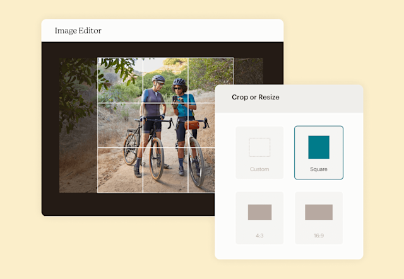The image size is (404, 279).
Task: Click the Crop or Resize panel header
Action: click(x=256, y=98)
